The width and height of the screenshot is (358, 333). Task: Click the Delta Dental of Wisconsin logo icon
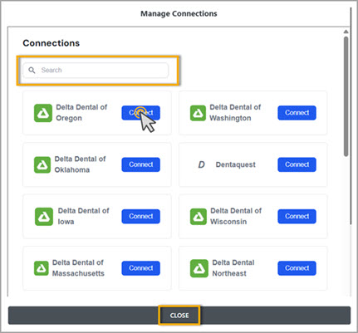(x=199, y=217)
